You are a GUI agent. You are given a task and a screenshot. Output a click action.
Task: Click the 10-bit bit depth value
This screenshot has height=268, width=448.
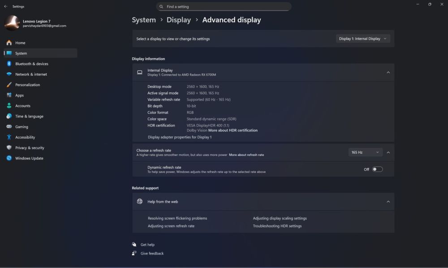coord(191,106)
